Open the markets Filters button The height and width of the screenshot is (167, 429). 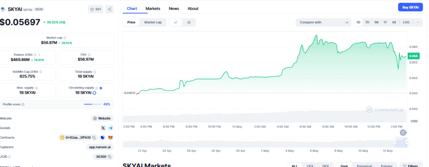pos(411,166)
